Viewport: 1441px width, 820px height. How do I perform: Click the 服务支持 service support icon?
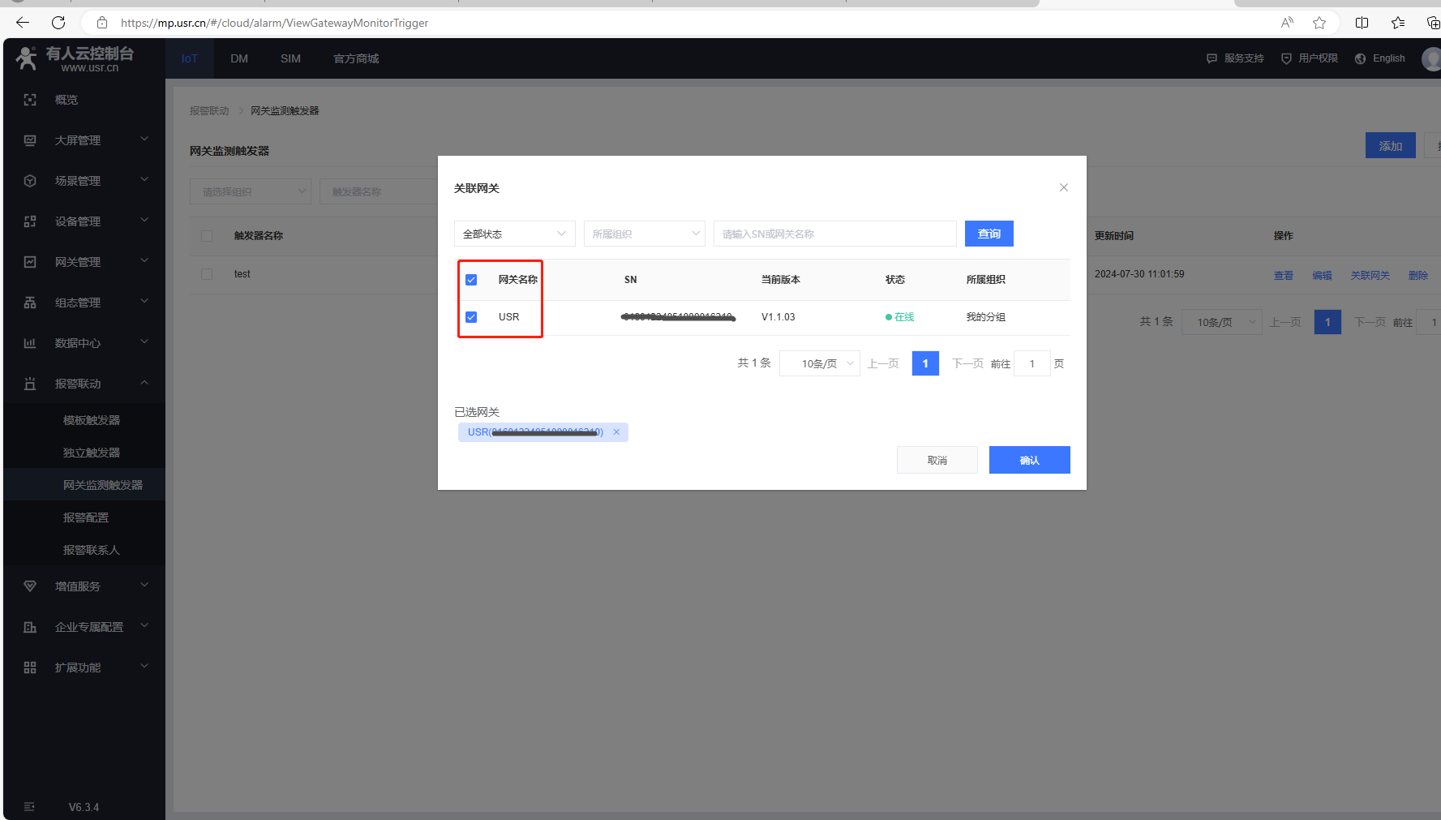point(1212,58)
